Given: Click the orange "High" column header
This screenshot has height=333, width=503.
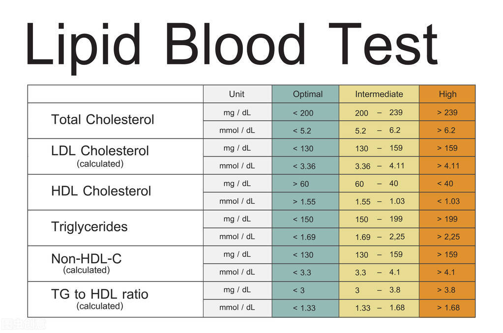Looking at the screenshot, I should [447, 94].
